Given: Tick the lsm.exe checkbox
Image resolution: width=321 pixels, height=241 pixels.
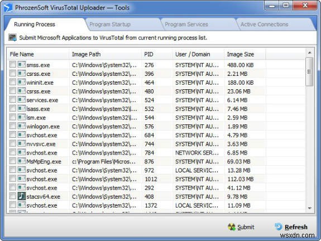Looking at the screenshot, I should (12, 117).
